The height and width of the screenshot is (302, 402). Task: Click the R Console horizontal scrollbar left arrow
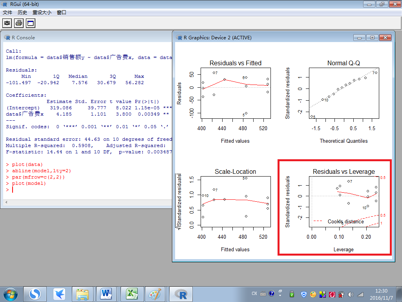tap(6, 203)
